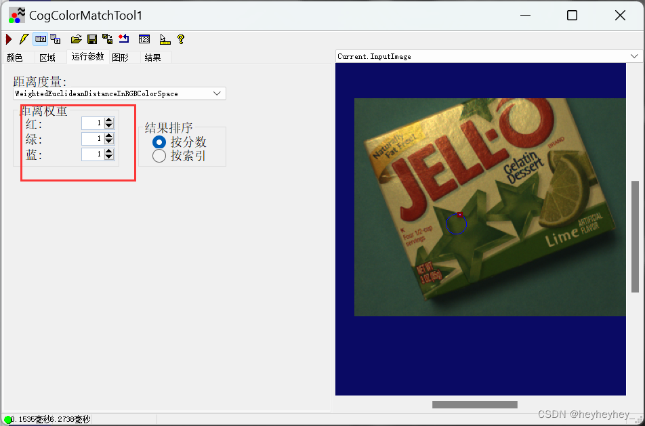Click the 绿 weight value field

click(x=93, y=139)
